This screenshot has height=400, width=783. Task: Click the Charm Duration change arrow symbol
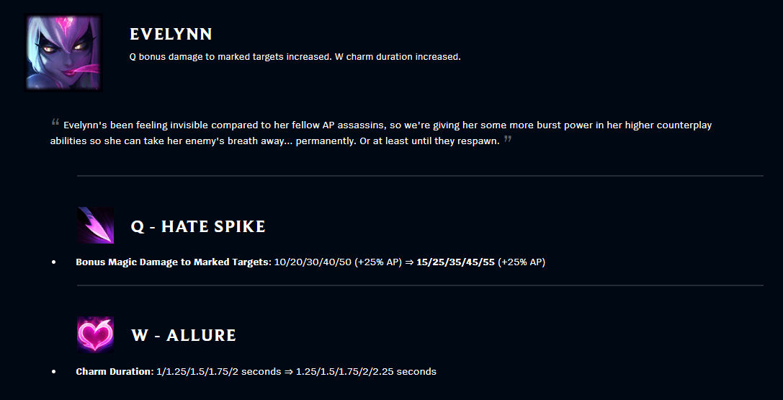(289, 372)
